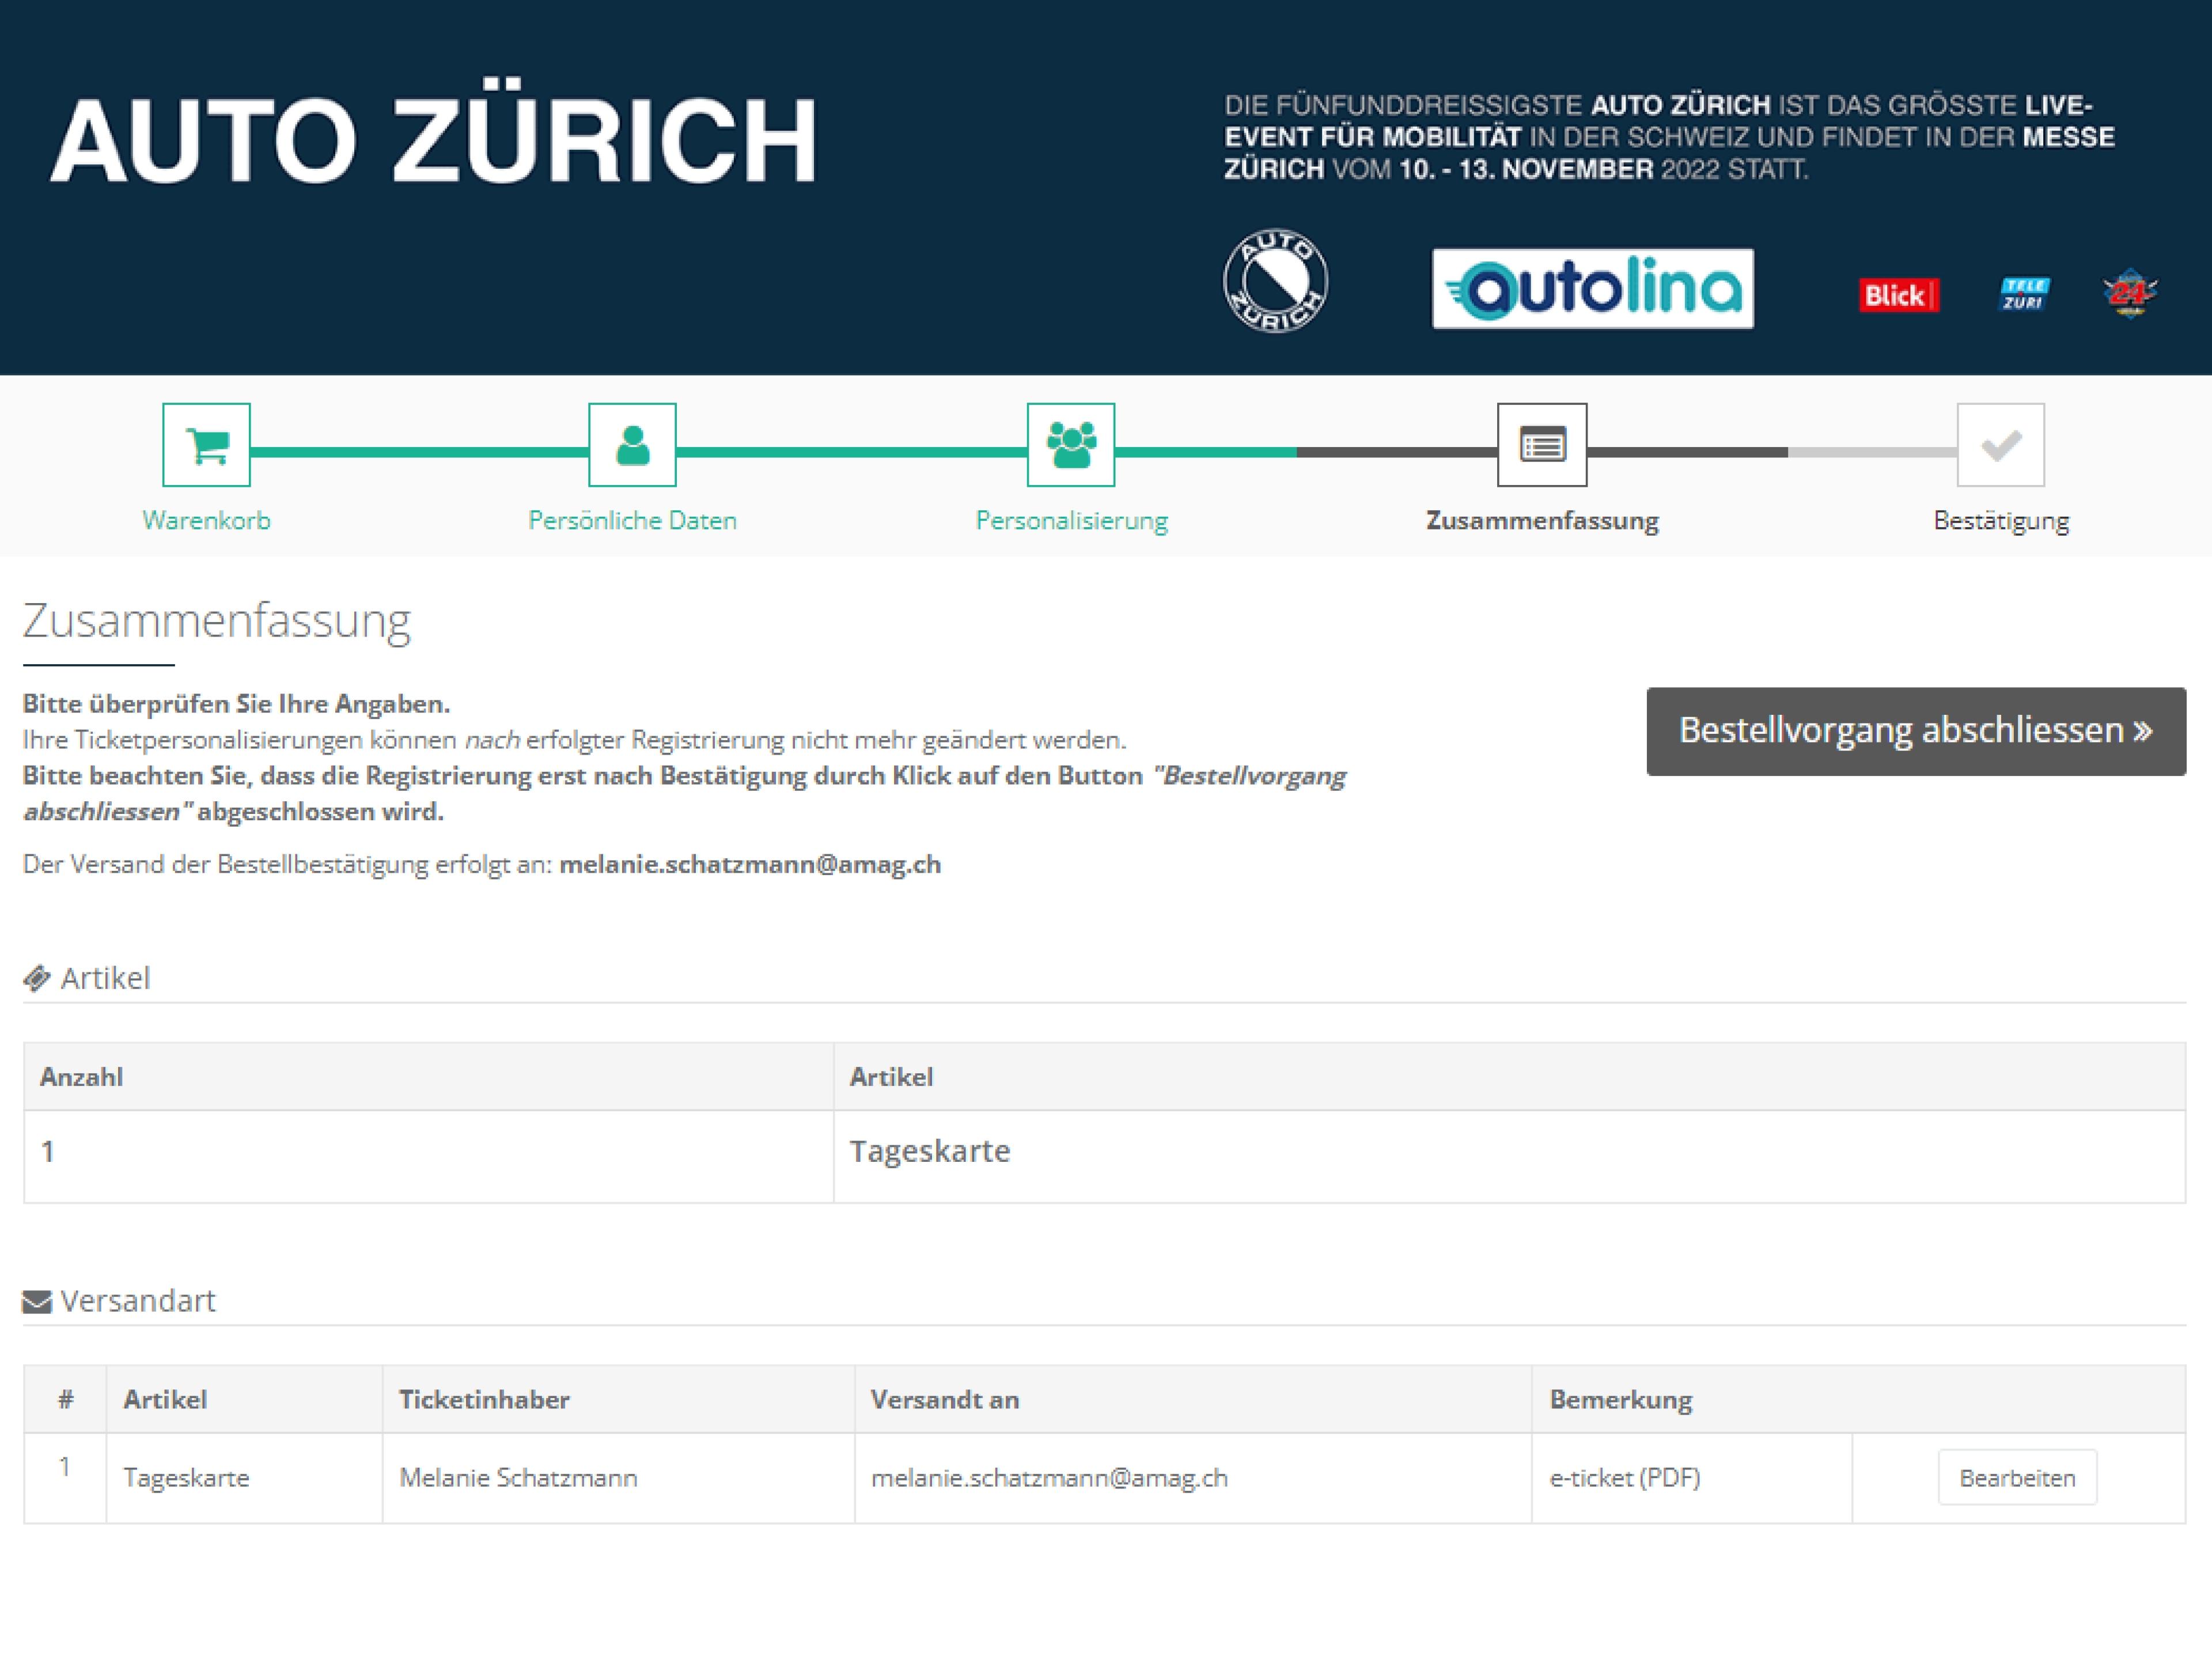Click the Personalisierung group step icon
The width and height of the screenshot is (2212, 1659).
pyautogui.click(x=1071, y=445)
